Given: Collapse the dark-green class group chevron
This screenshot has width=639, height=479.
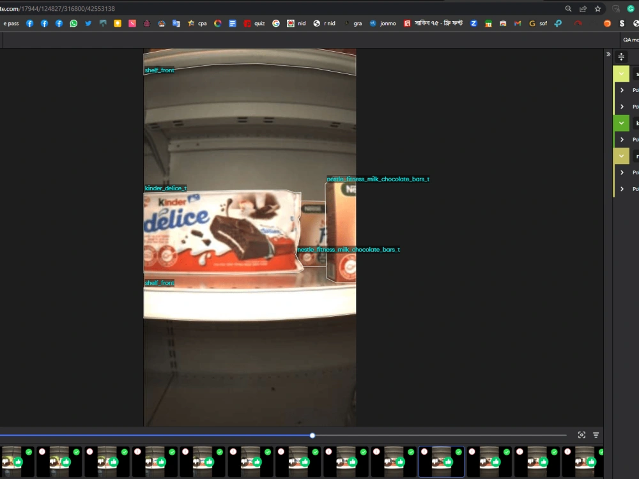Looking at the screenshot, I should [x=621, y=123].
